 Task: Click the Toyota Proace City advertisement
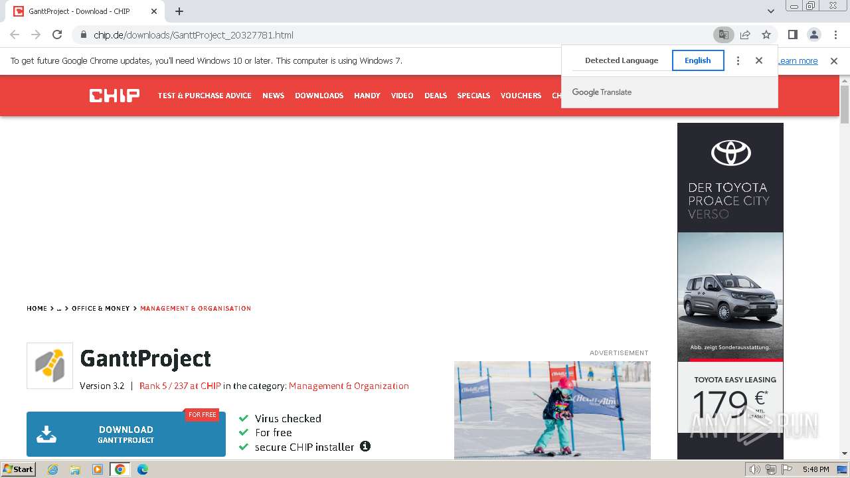[730, 291]
